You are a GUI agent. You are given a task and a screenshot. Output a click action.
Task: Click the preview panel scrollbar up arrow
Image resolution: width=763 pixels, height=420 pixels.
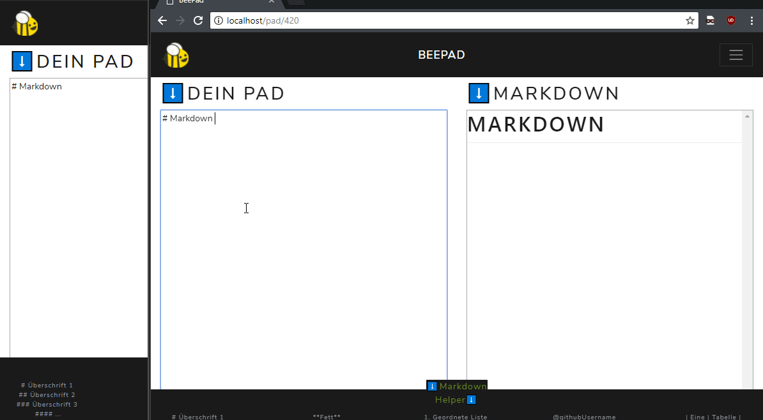click(x=747, y=116)
